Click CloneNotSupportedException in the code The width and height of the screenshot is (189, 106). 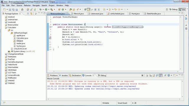pyautogui.click(x=127, y=27)
